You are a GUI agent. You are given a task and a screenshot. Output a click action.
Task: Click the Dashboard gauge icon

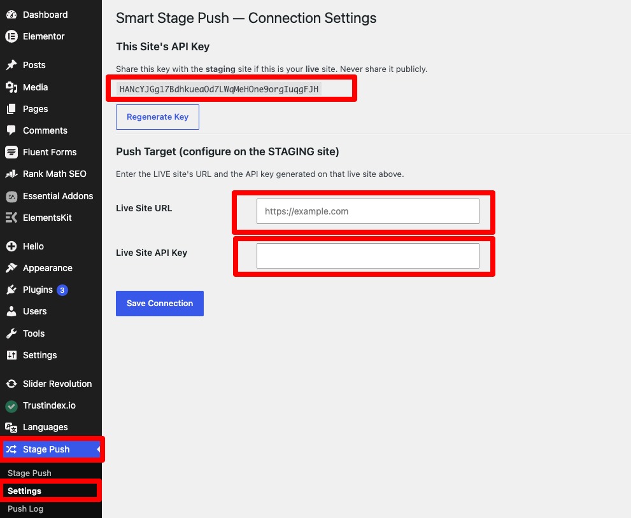(x=11, y=15)
